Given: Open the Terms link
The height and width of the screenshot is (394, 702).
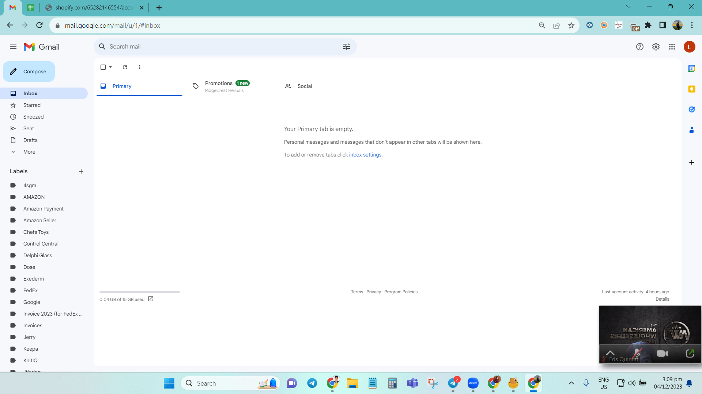Looking at the screenshot, I should point(357,292).
